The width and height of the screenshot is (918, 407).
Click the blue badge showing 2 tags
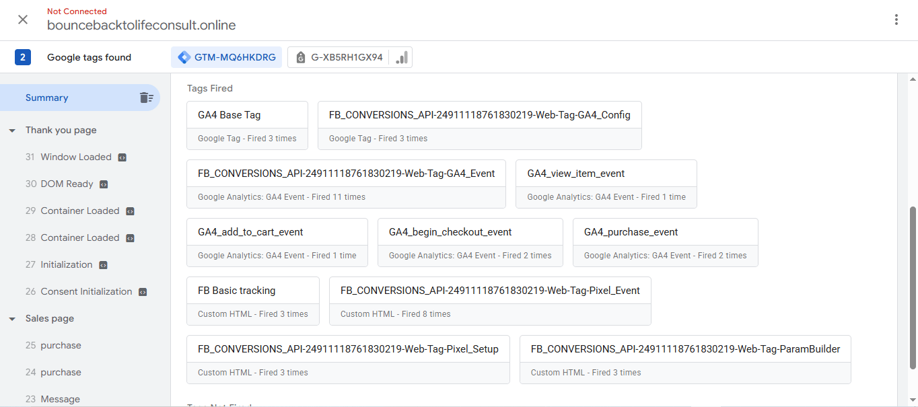pos(23,57)
